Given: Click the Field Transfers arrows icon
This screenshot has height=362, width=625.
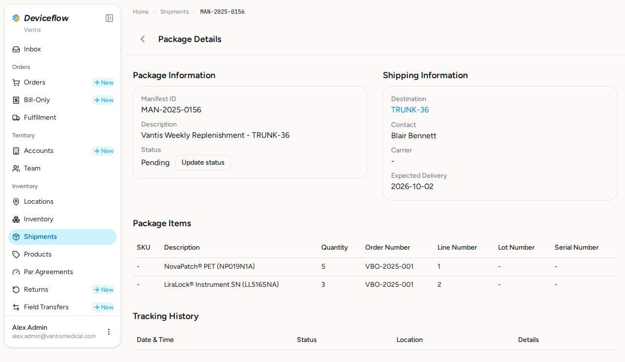Looking at the screenshot, I should (16, 307).
